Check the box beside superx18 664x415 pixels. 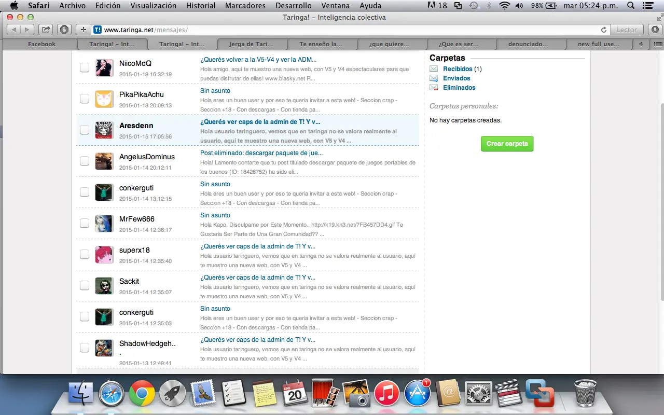[85, 254]
